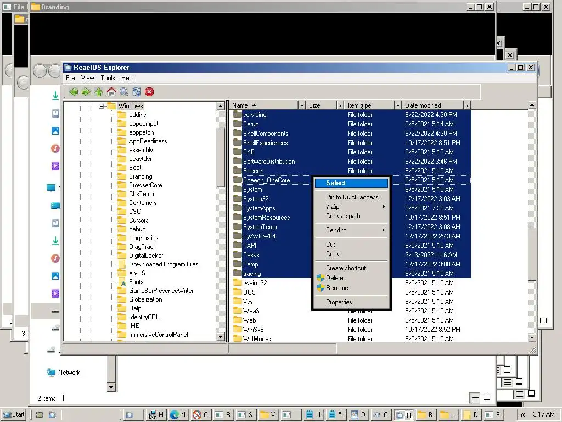Choose Copy in the context menu
The height and width of the screenshot is (422, 562).
[x=351, y=254]
